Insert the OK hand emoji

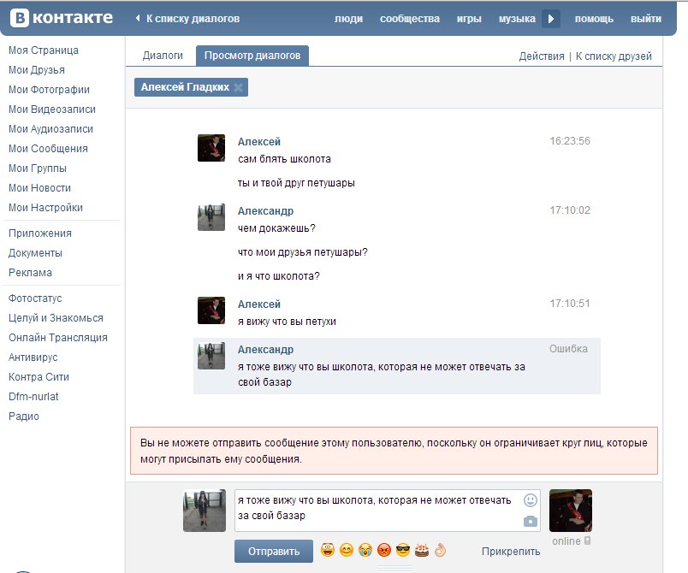pos(440,550)
